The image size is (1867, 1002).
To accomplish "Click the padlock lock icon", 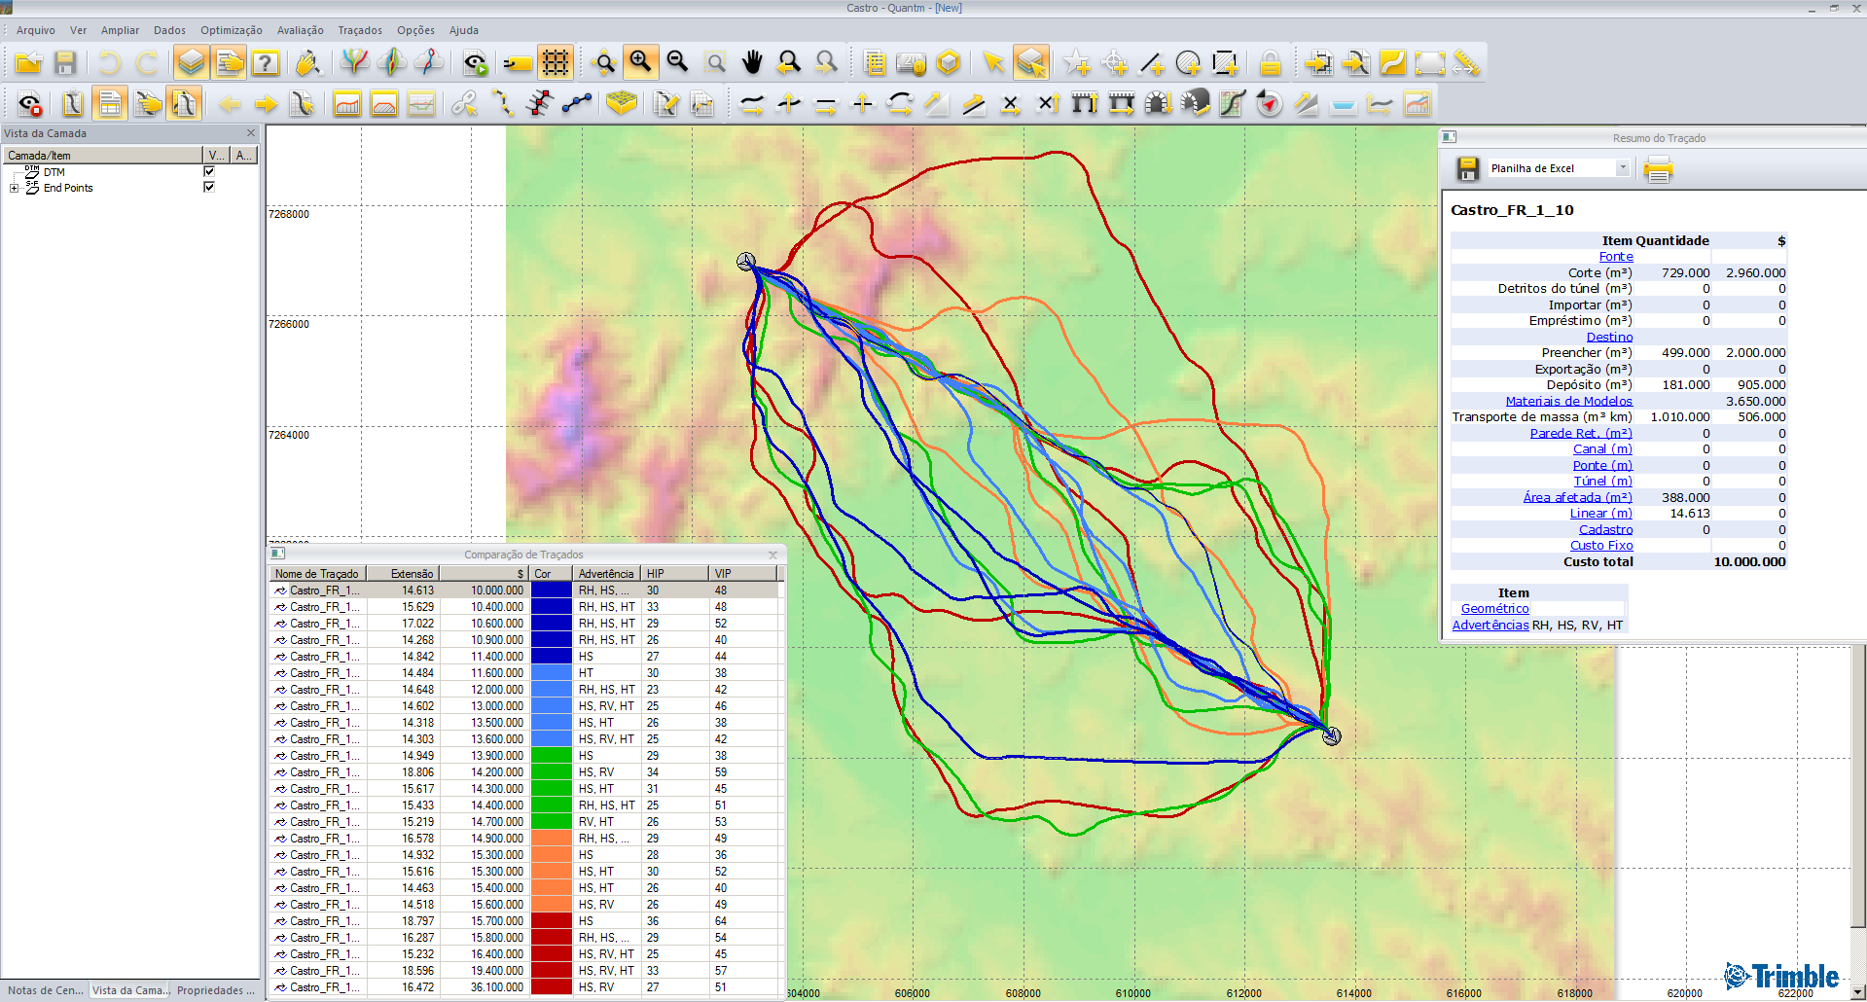I will point(1270,63).
